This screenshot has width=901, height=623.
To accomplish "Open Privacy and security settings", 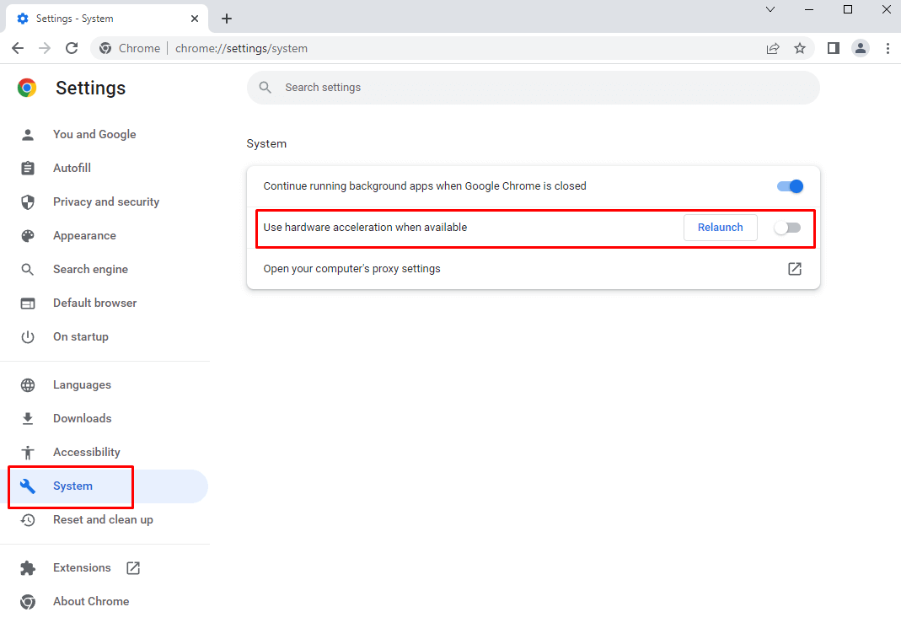I will pos(105,201).
